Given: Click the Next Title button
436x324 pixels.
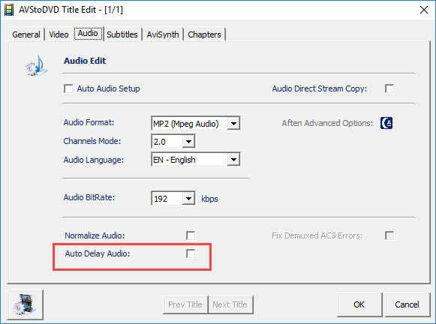Looking at the screenshot, I should 230,304.
